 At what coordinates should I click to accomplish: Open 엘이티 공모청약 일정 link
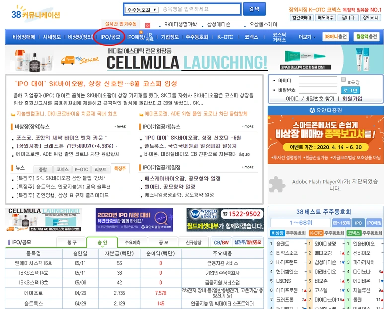tap(170, 187)
